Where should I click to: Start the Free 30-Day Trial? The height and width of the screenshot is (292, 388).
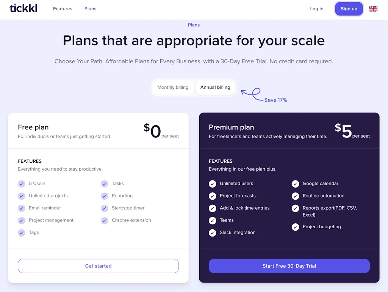coord(289,266)
